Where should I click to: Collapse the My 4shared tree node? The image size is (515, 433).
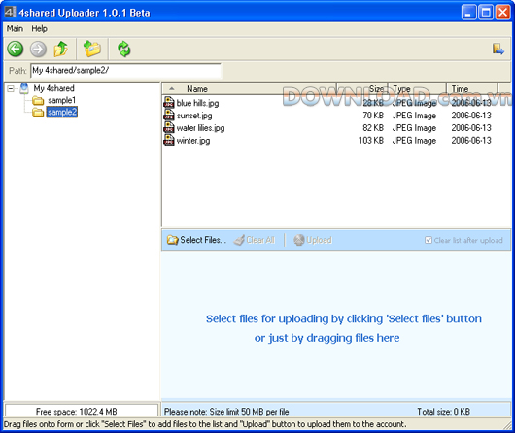(11, 88)
